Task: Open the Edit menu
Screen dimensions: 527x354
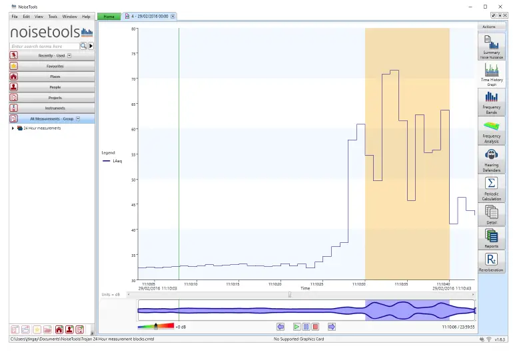Action: tap(26, 17)
